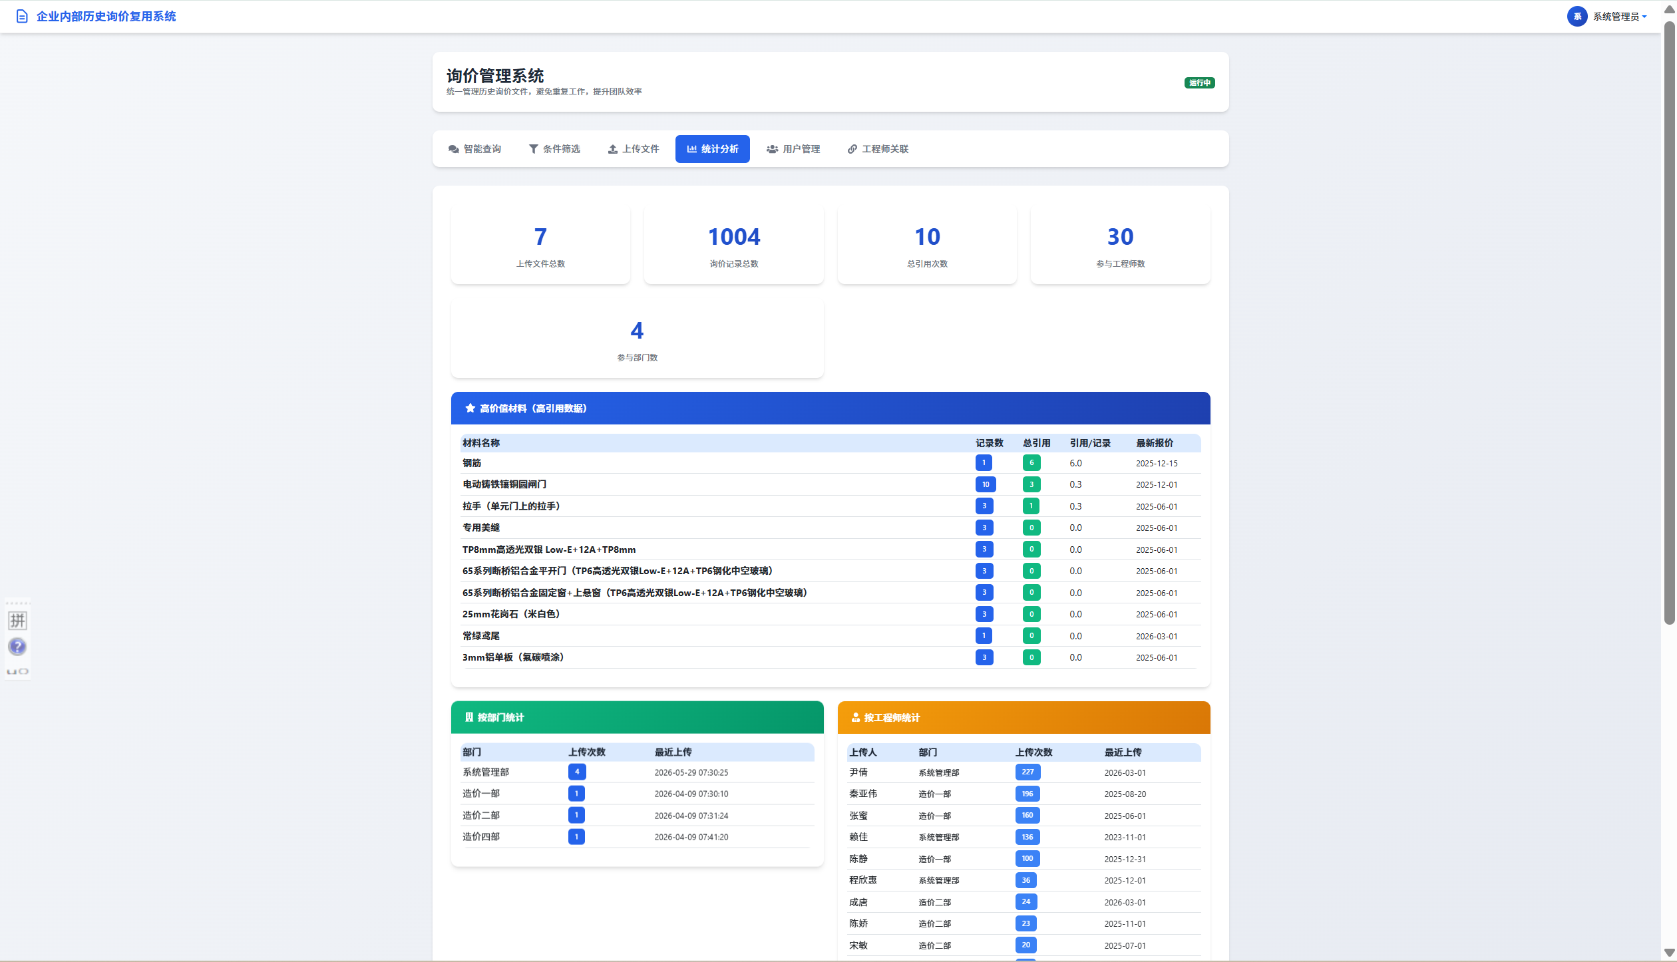Click the scrollbar down arrow
Viewport: 1677px width, 962px height.
coord(1669,953)
